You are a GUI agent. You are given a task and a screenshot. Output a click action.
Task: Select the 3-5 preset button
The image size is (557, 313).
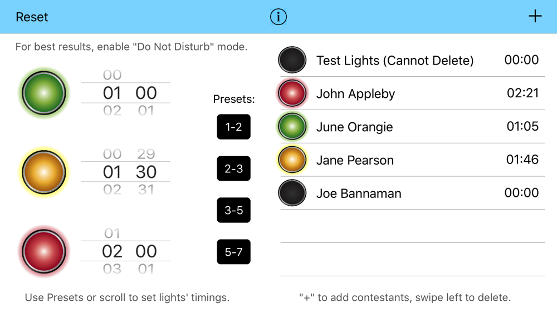[233, 210]
